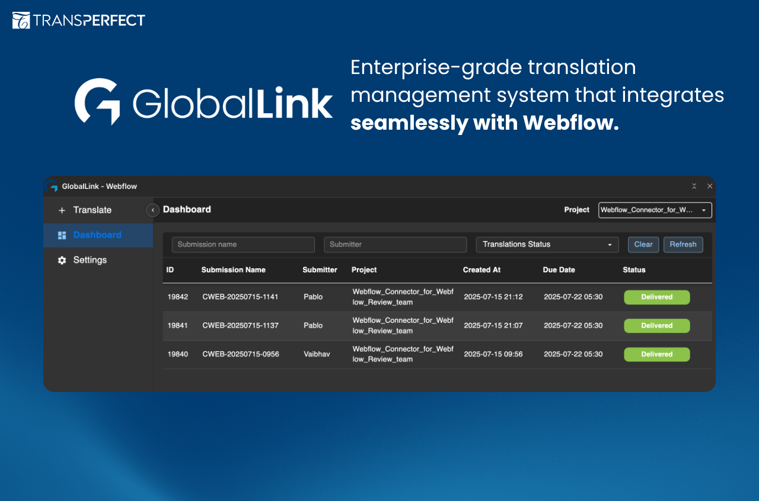Screen dimensions: 759x501
Task: Collapse the sidebar with the chevron button
Action: pos(152,210)
